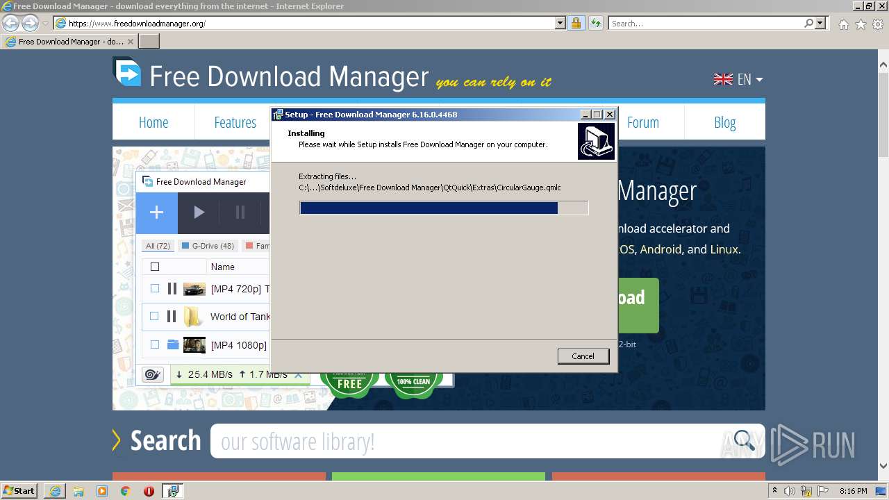Screen dimensions: 889x500
Task: Click the IE Home icon
Action: pos(843,24)
